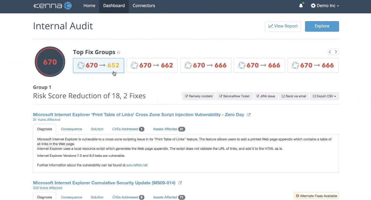The width and height of the screenshot is (371, 200).
Task: Select first fix's Diagnosis tab
Action: tap(44, 129)
